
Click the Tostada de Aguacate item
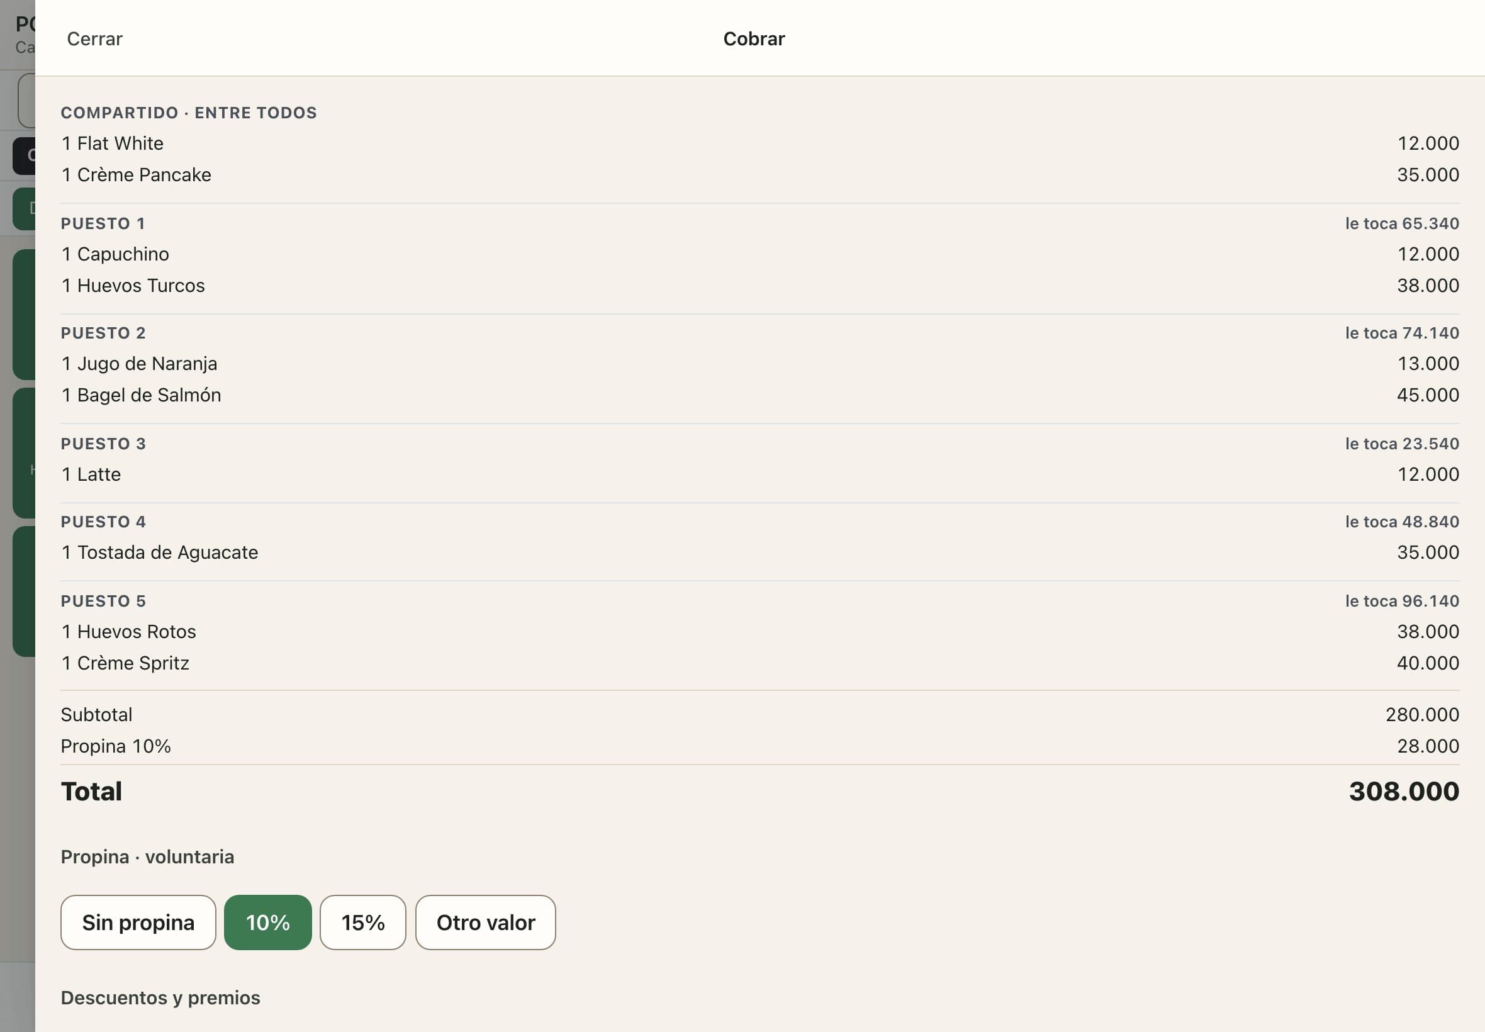[759, 552]
